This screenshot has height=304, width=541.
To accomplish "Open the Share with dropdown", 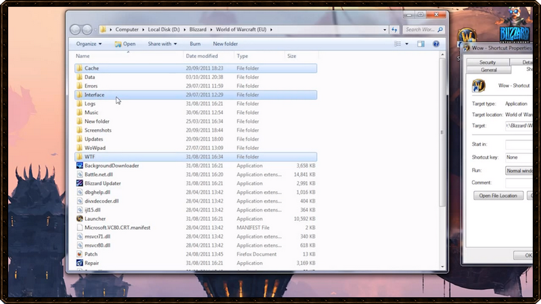I will (x=162, y=44).
